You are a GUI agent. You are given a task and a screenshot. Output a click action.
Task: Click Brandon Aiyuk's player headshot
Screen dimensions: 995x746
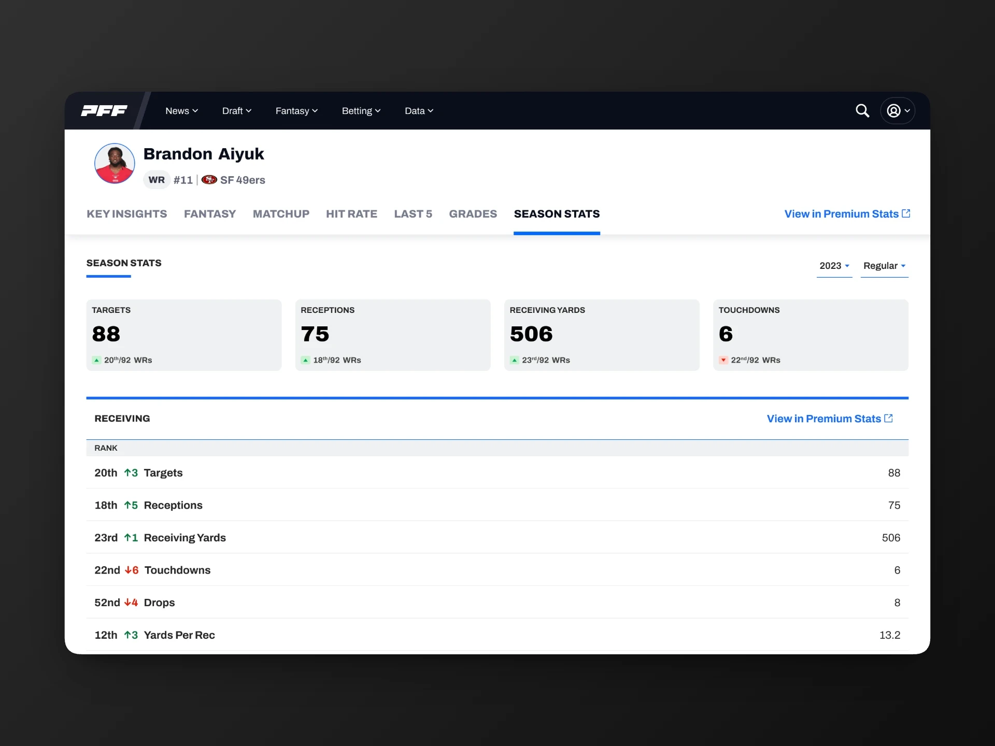pos(115,163)
